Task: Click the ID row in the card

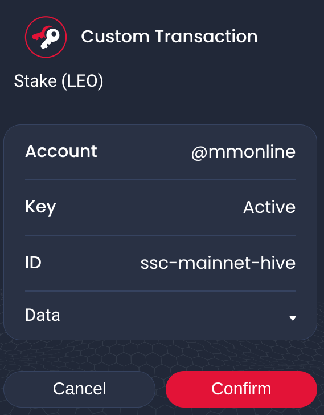Action: click(x=161, y=263)
